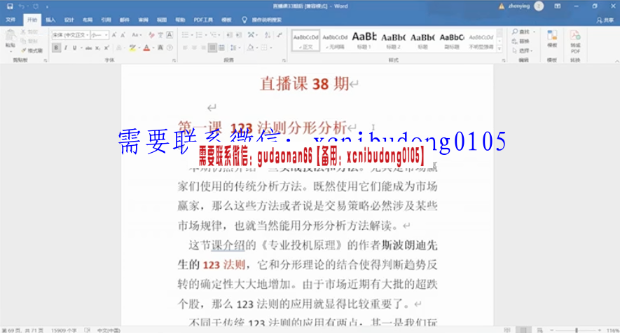Viewport: 620px width, 333px height.
Task: Apply strikethrough formatting
Action: coord(88,48)
